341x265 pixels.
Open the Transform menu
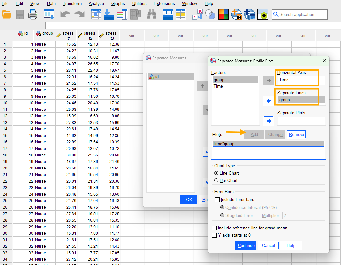(x=72, y=4)
